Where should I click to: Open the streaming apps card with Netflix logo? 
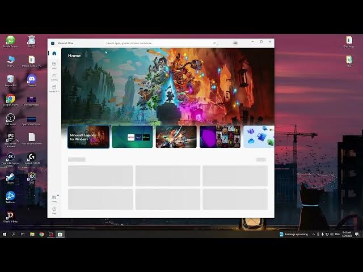pyautogui.click(x=132, y=137)
